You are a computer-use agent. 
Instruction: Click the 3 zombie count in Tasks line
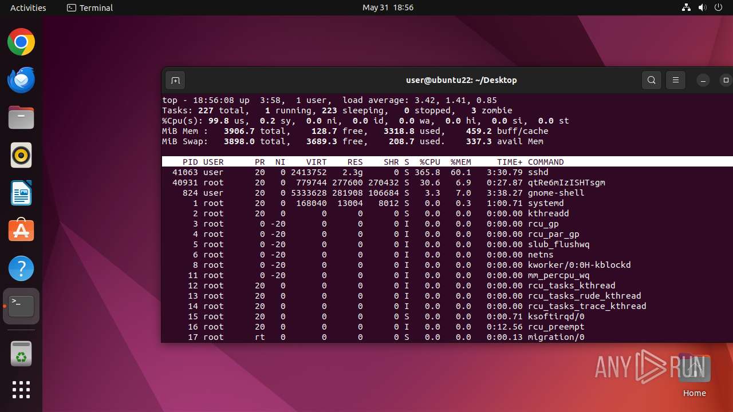tap(474, 110)
